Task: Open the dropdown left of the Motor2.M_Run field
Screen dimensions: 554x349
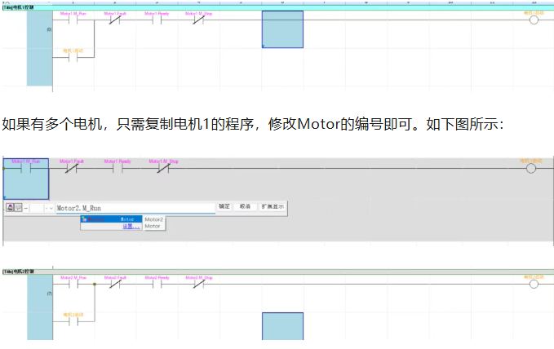Action: coord(51,208)
